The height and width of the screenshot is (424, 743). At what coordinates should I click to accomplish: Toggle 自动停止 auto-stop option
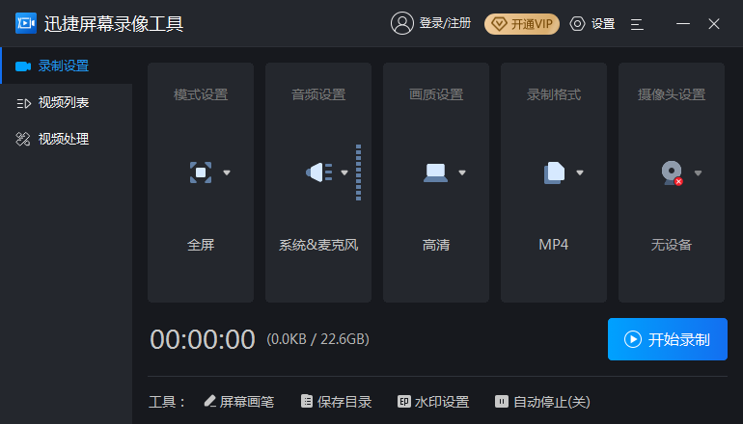542,402
